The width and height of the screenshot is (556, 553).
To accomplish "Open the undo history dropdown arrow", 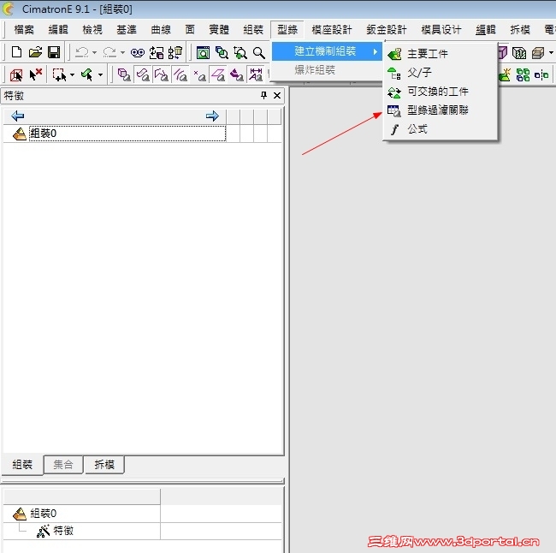I will click(94, 53).
